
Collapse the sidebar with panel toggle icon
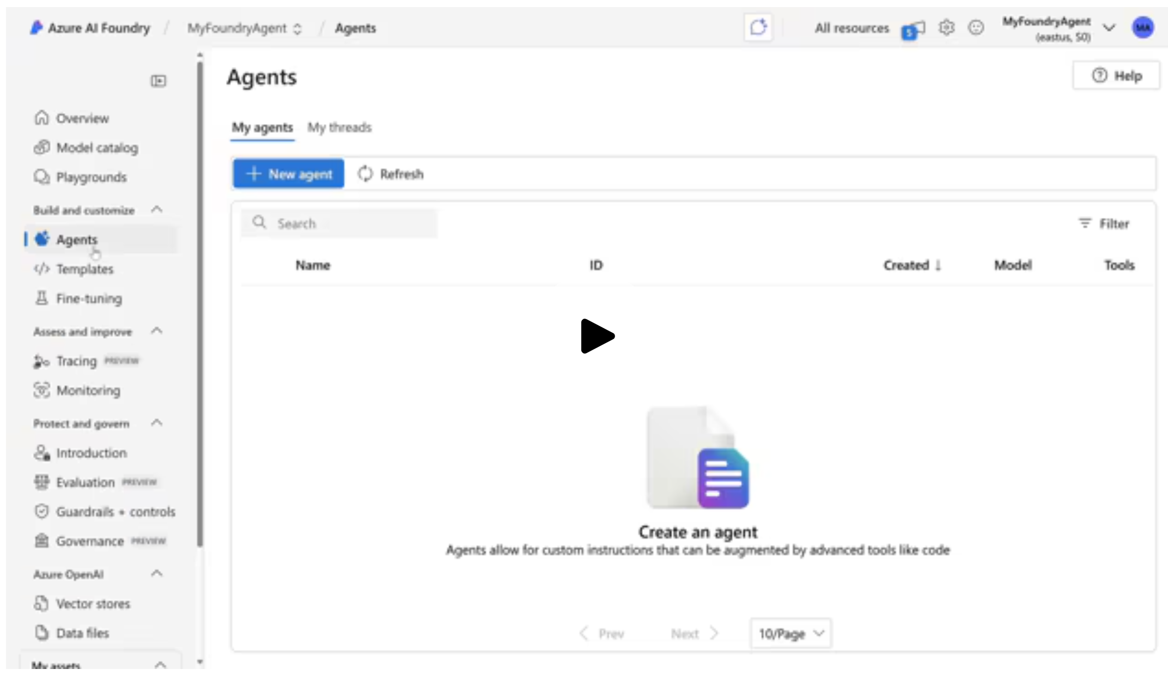[159, 81]
